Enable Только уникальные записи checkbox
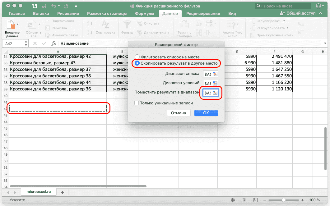 pyautogui.click(x=137, y=103)
